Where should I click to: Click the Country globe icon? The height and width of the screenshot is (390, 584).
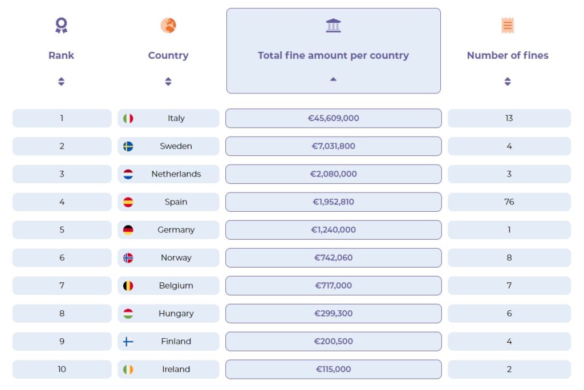coord(168,25)
